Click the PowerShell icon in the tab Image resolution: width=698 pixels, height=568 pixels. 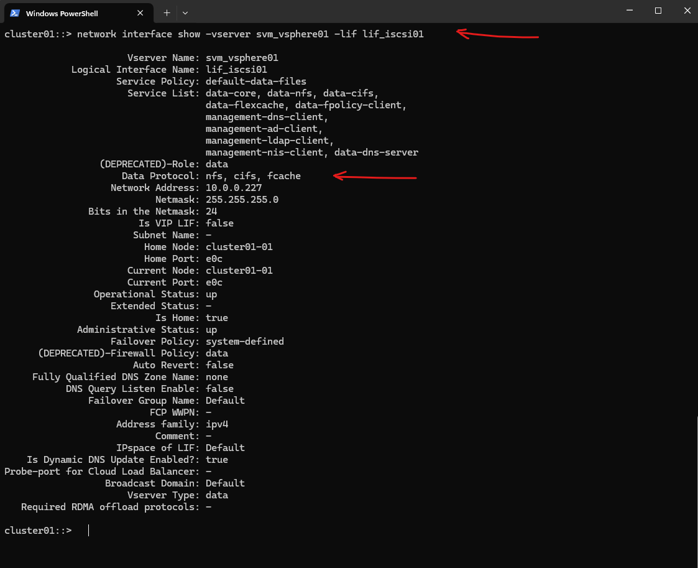[x=15, y=13]
